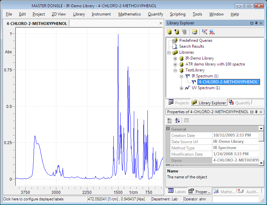Collapse the TestLibrary tree node
The width and height of the screenshot is (267, 205).
[175, 70]
